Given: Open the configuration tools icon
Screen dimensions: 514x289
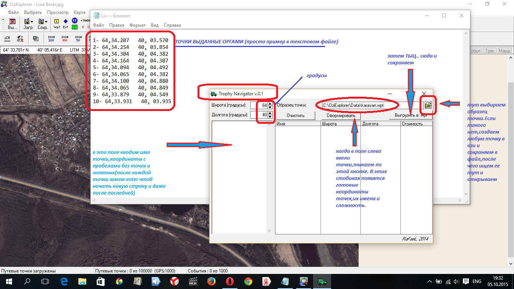Looking at the screenshot, I should tap(20, 38).
